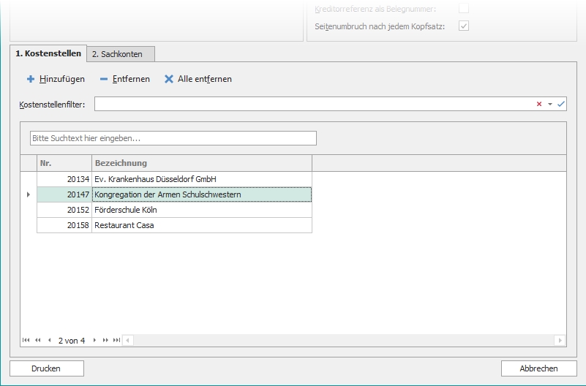
Task: Go to the previous record arrow
Action: [49, 340]
